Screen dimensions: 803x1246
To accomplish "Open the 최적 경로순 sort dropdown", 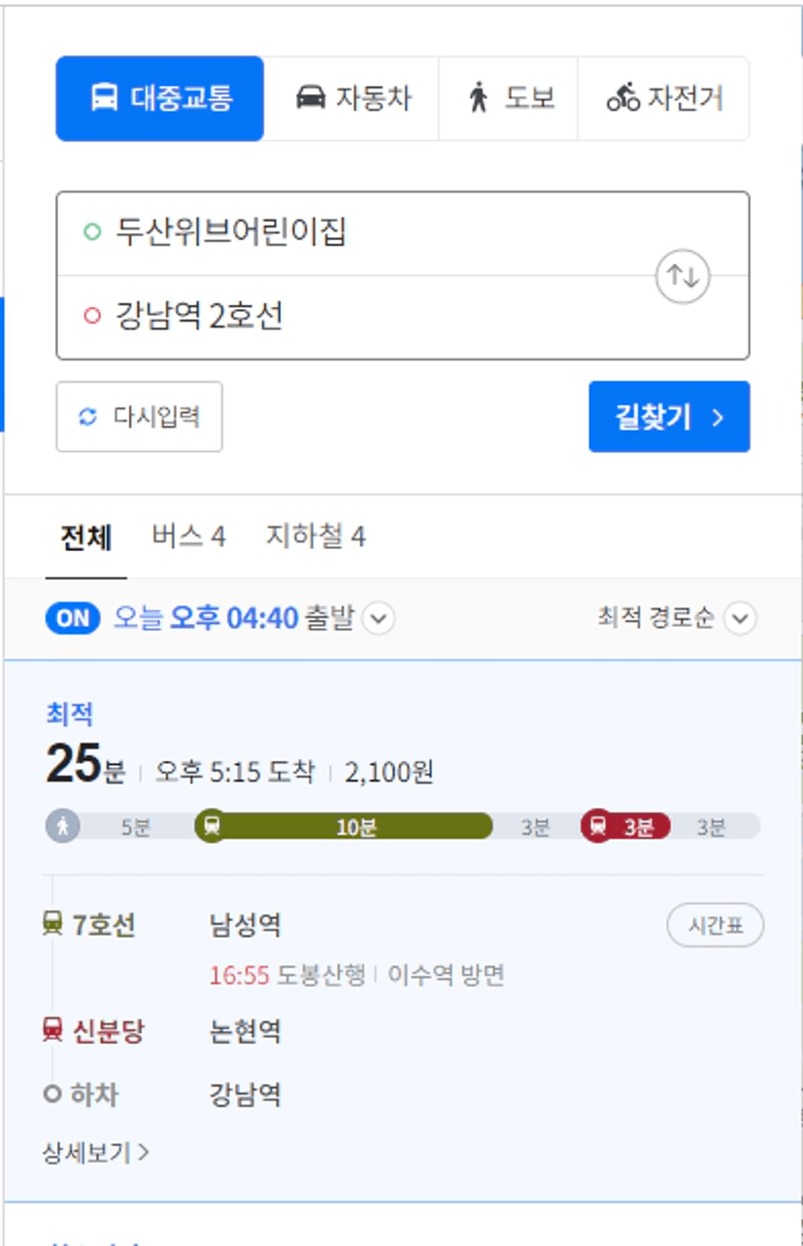I will pyautogui.click(x=740, y=618).
